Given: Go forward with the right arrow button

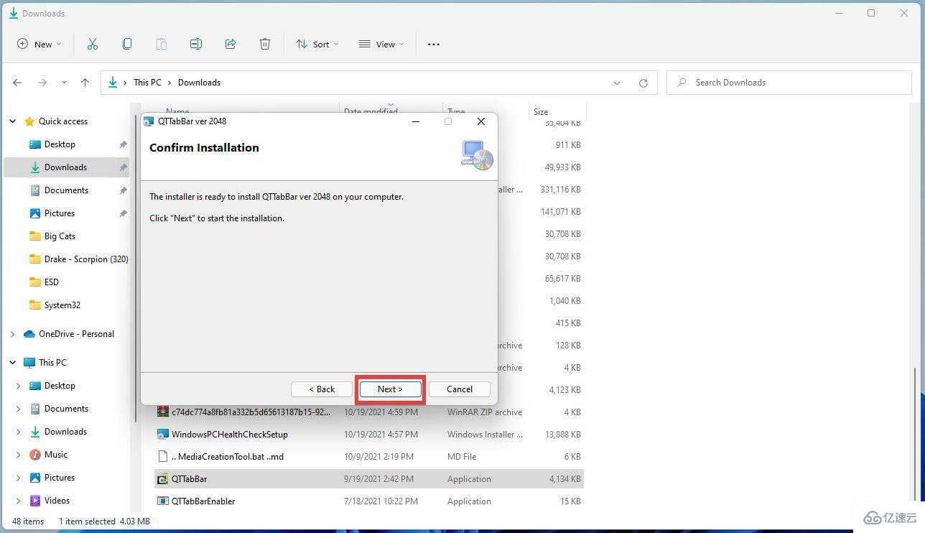Looking at the screenshot, I should [42, 83].
